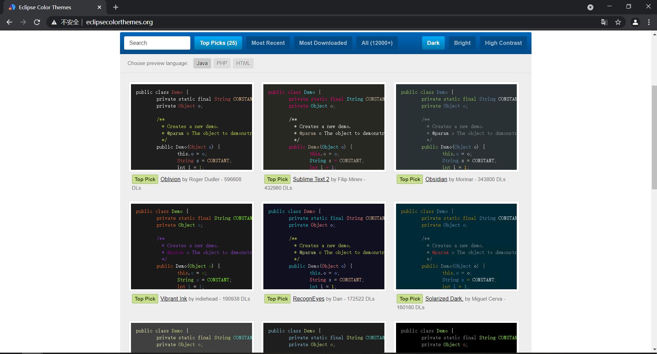
Task: Open the RecognEyes theme link
Action: [309, 299]
